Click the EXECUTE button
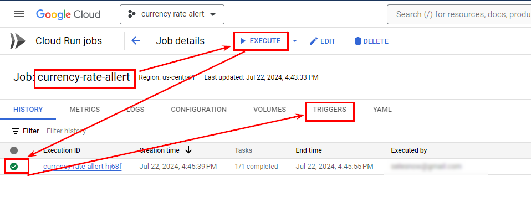This screenshot has width=531, height=213. click(261, 41)
